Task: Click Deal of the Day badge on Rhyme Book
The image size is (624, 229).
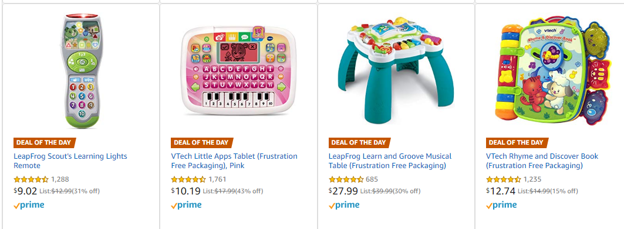Action: 517,142
